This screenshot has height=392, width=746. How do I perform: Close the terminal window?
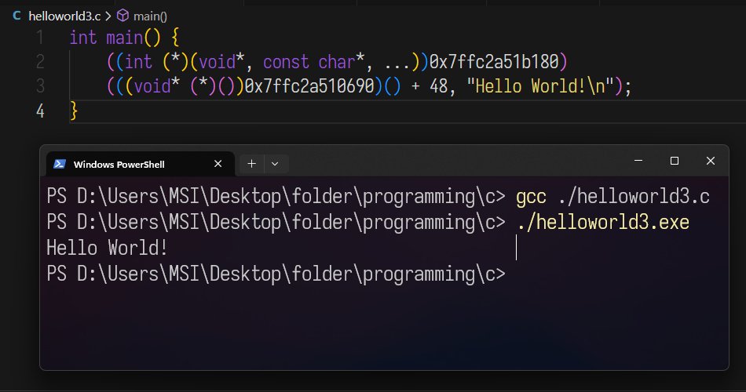pyautogui.click(x=711, y=161)
